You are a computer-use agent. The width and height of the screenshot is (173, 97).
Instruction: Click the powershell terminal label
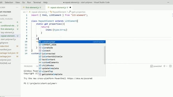point(157,66)
